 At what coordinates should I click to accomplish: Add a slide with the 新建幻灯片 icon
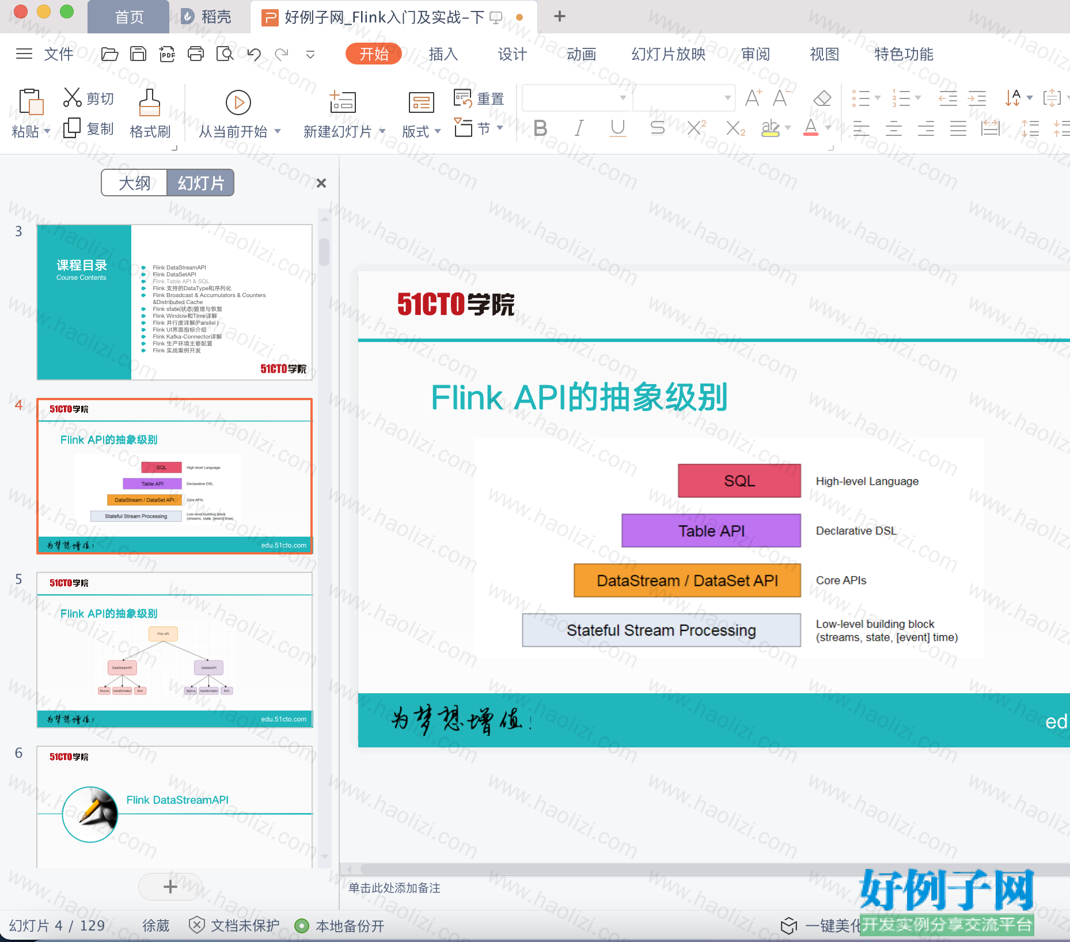tap(343, 102)
